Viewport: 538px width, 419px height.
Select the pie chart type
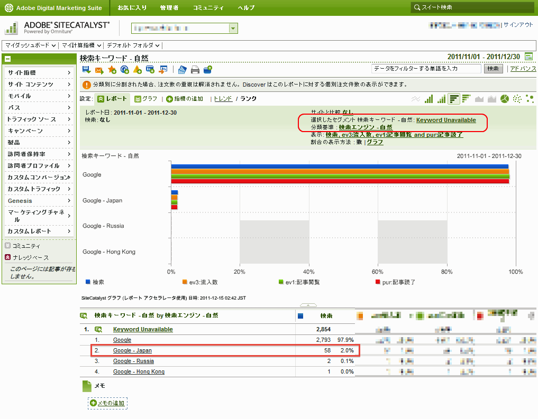coord(504,99)
